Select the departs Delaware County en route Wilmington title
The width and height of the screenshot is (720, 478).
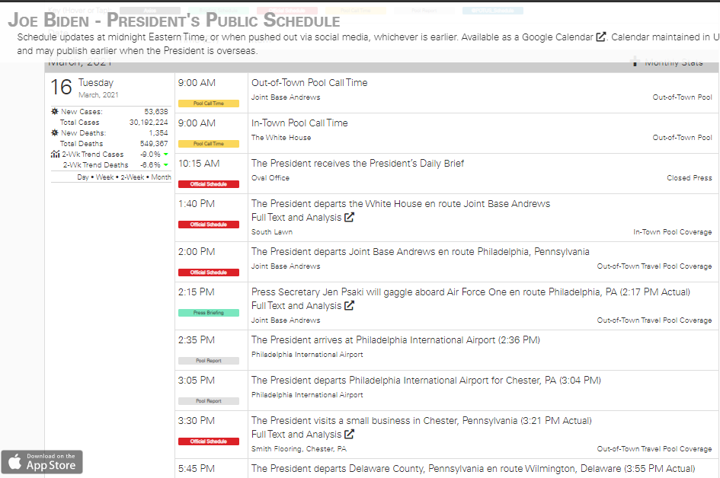coord(473,468)
